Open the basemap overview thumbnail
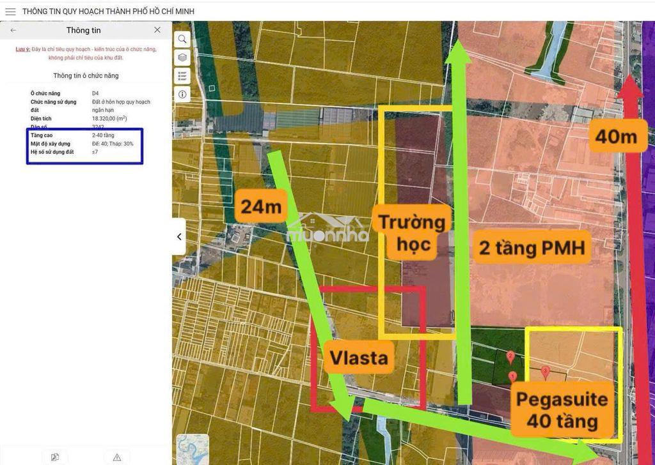 193,450
